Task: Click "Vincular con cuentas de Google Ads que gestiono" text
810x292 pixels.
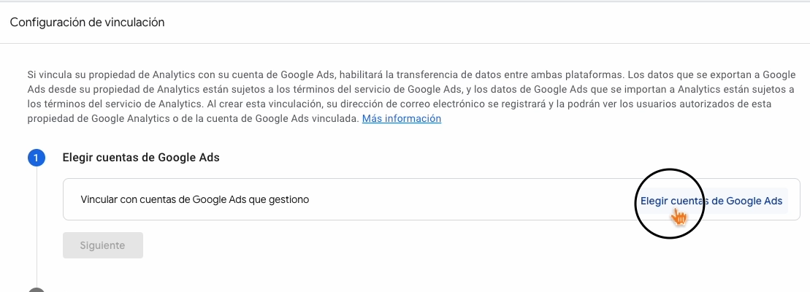Action: tap(194, 199)
